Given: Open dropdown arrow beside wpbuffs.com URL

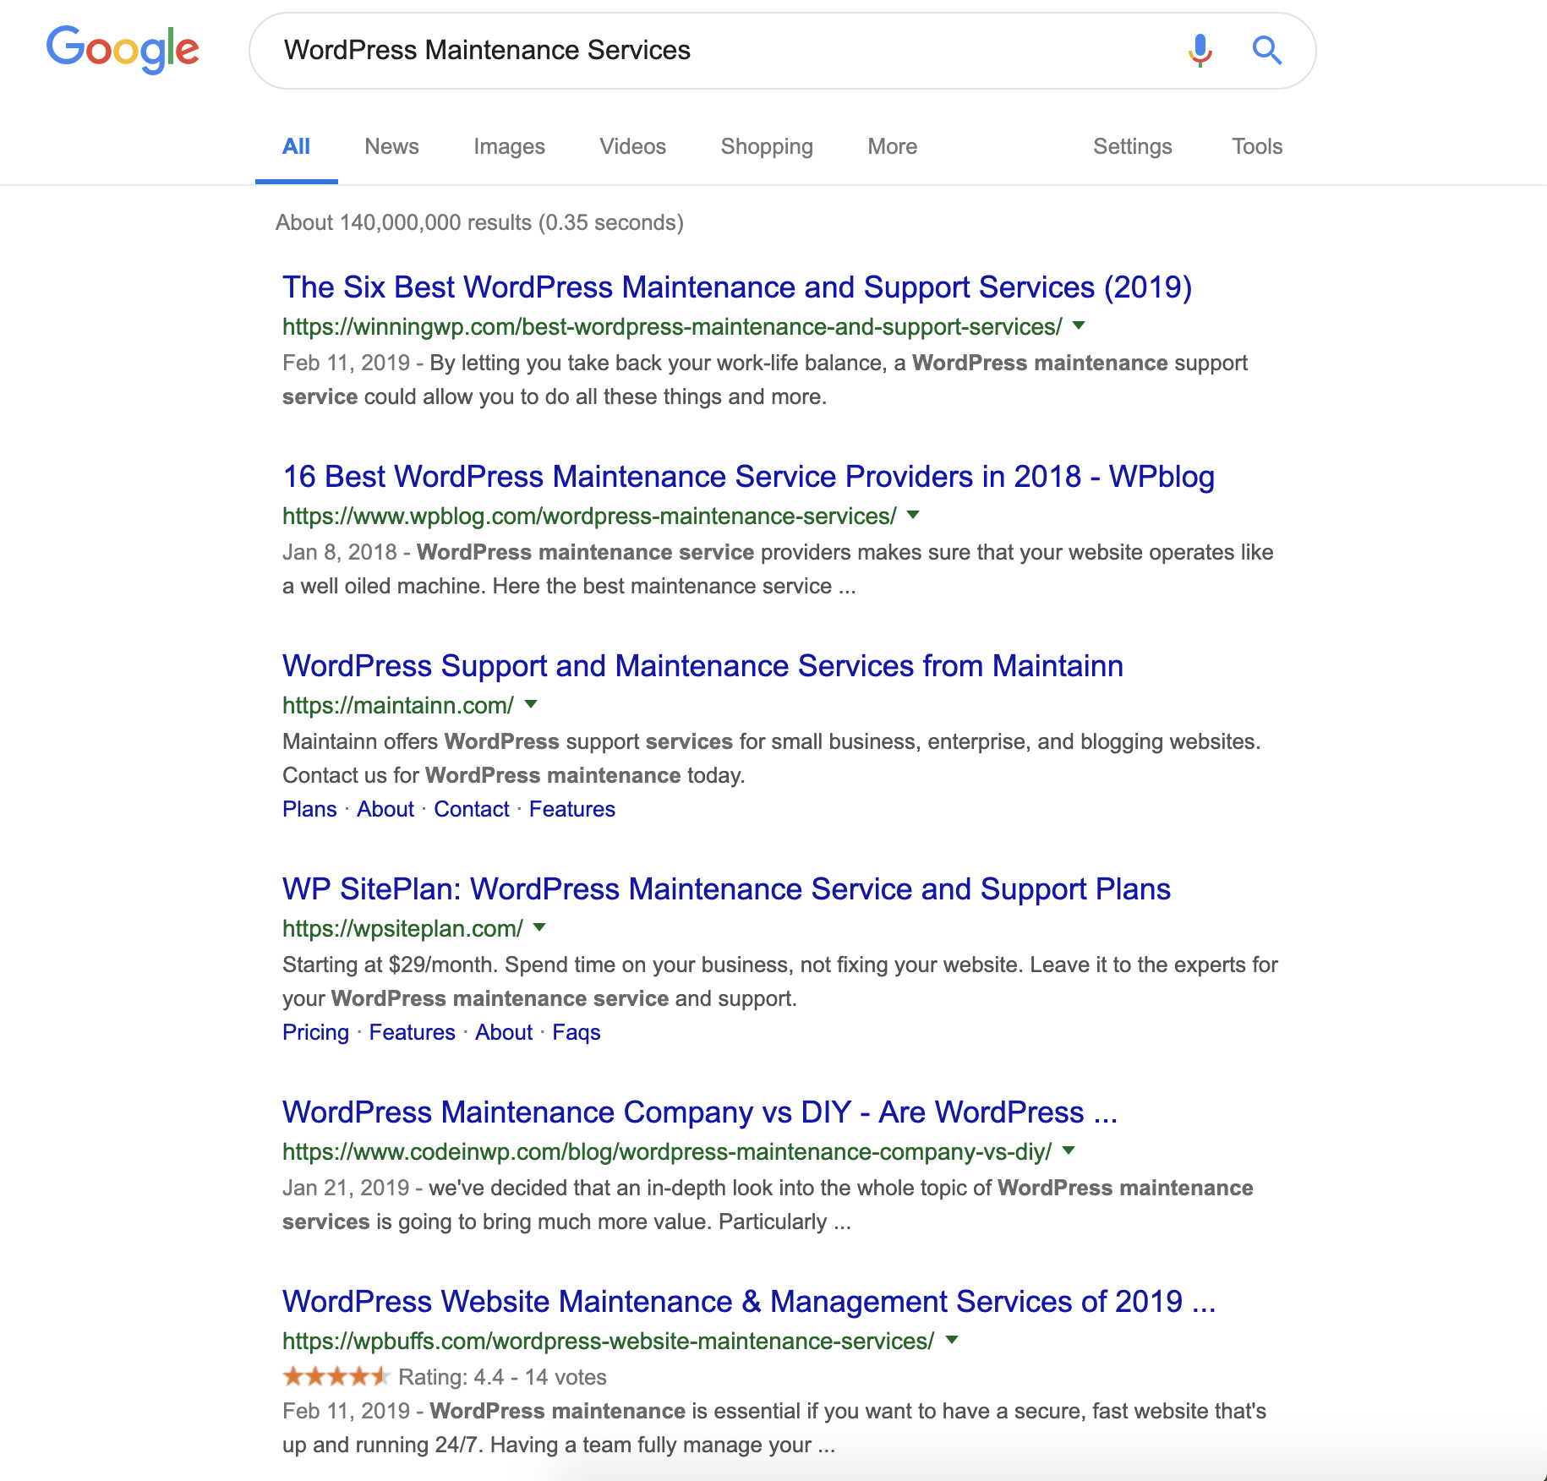Looking at the screenshot, I should click(952, 1340).
